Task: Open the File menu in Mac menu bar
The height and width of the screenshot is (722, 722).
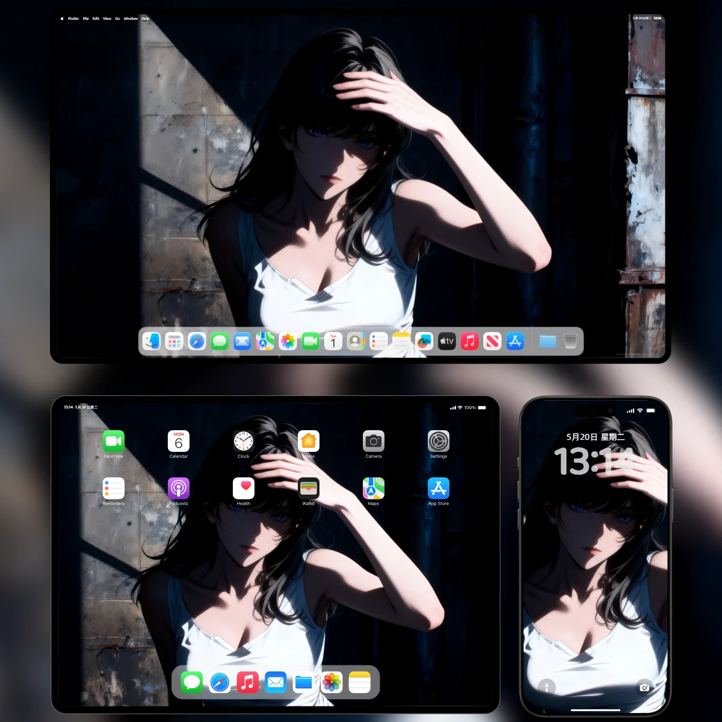Action: coord(85,19)
